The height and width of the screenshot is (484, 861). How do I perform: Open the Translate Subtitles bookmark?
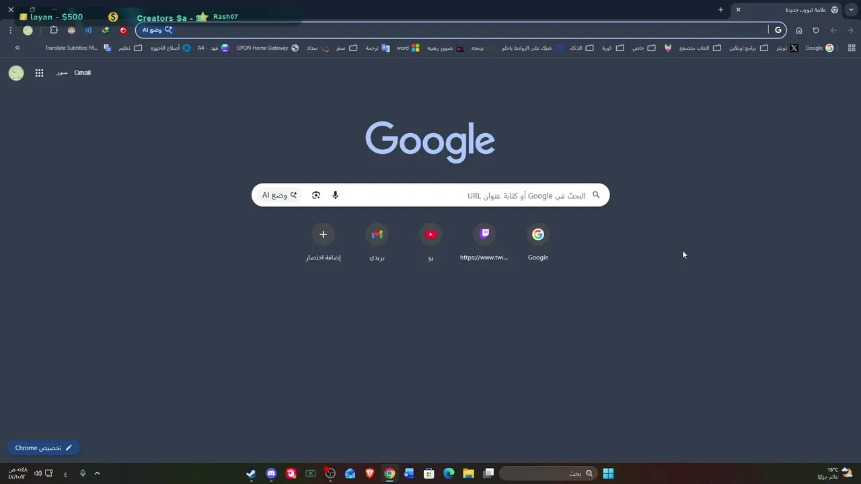(78, 48)
